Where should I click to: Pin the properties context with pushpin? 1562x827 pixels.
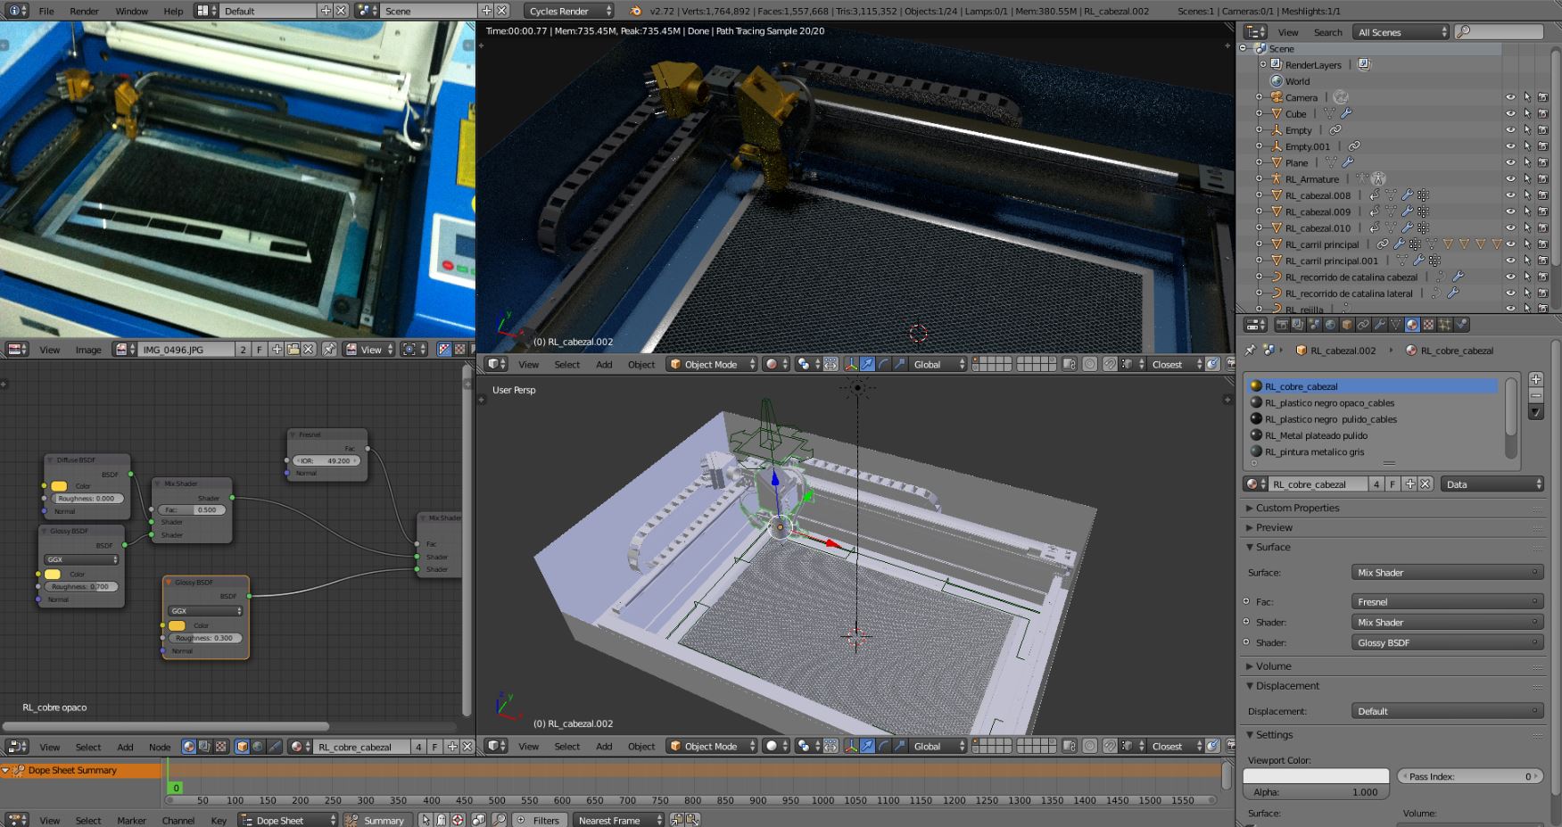tap(1250, 351)
